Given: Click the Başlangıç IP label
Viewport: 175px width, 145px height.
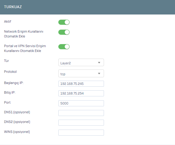Looking at the screenshot, I should coord(14,83).
